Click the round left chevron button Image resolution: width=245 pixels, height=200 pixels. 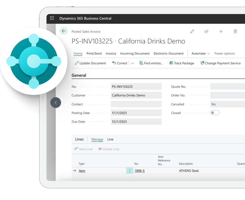click(x=56, y=102)
